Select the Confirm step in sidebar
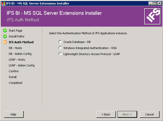163x121 pixels. [14, 71]
